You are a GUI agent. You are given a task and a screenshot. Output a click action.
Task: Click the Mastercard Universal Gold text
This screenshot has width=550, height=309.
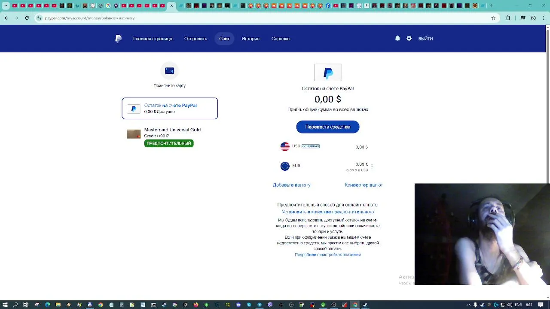point(172,130)
